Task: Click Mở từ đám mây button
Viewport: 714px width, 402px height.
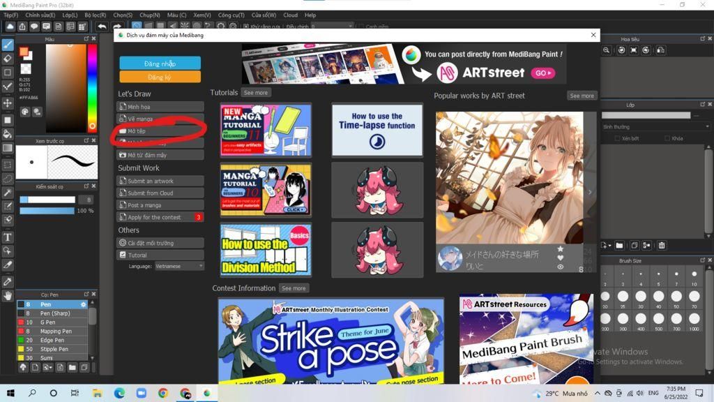Action: 160,155
